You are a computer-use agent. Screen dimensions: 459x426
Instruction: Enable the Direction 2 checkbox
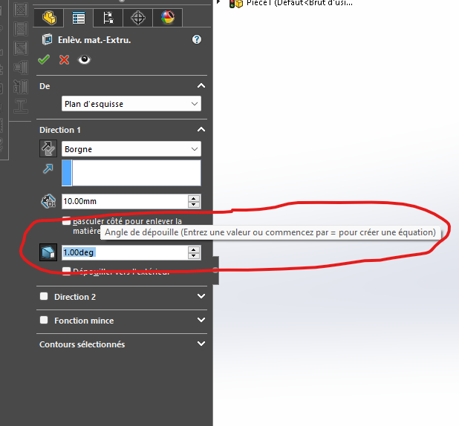[44, 297]
